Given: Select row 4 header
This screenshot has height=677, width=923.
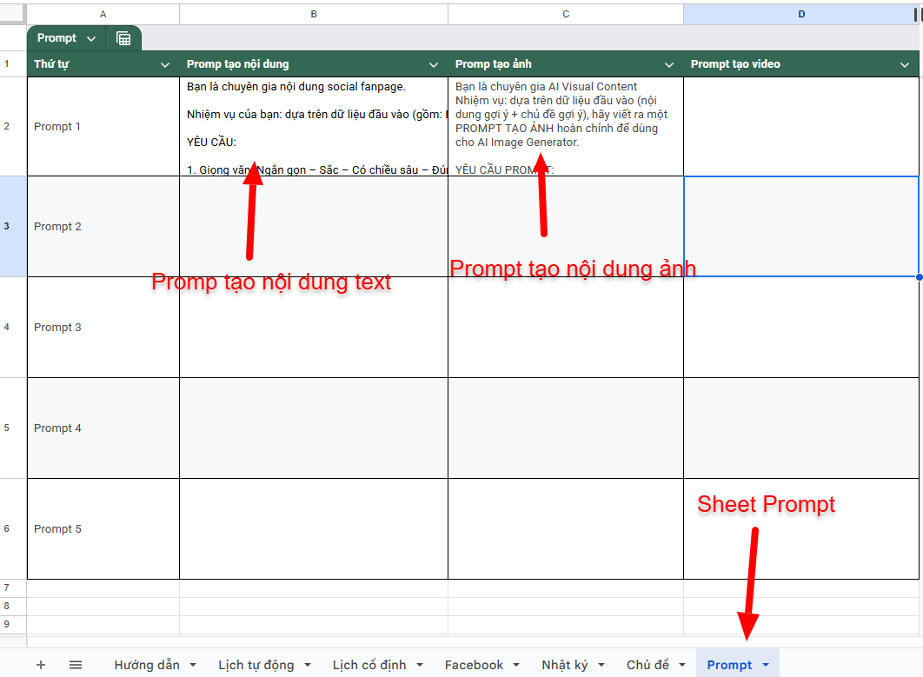Looking at the screenshot, I should 7,327.
